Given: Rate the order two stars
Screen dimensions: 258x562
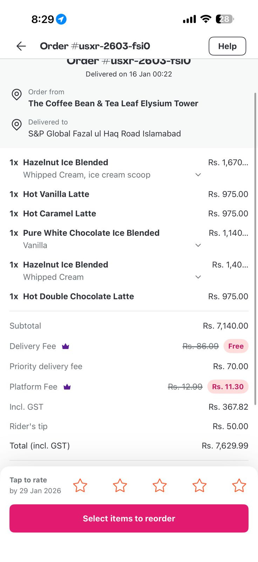Looking at the screenshot, I should (x=120, y=485).
